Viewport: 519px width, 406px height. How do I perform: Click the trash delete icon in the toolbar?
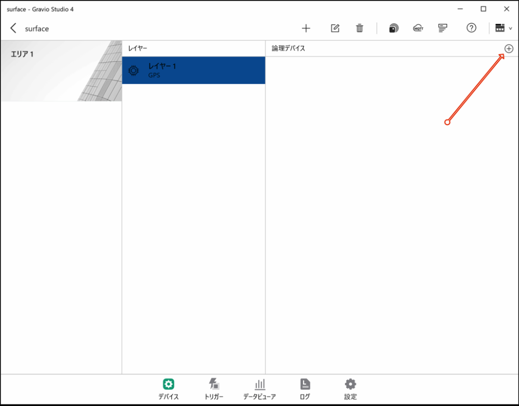click(x=360, y=29)
